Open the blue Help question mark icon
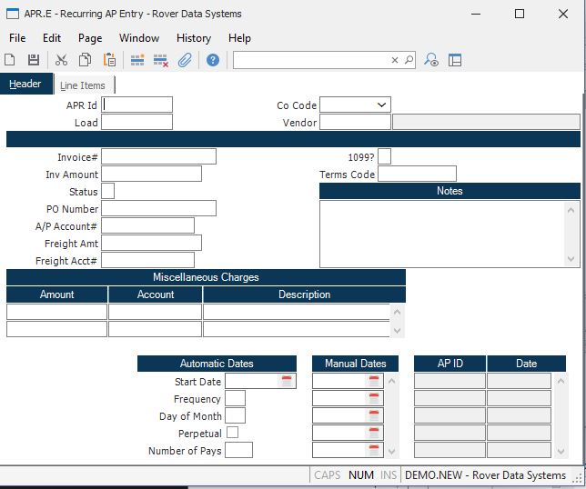Image resolution: width=586 pixels, height=489 pixels. point(213,60)
